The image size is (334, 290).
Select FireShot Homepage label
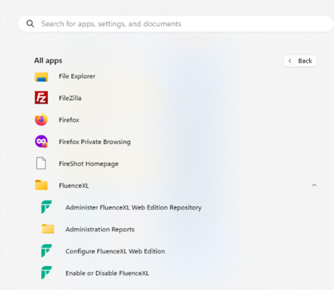(x=89, y=164)
